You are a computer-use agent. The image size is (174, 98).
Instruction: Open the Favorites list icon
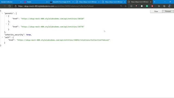[x=159, y=6]
